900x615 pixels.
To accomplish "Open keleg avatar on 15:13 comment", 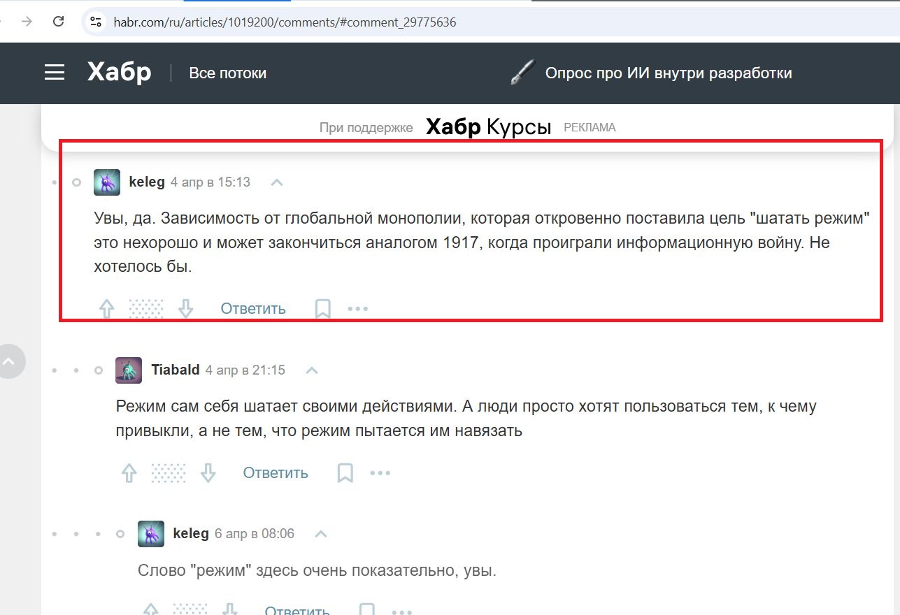I will pyautogui.click(x=107, y=182).
